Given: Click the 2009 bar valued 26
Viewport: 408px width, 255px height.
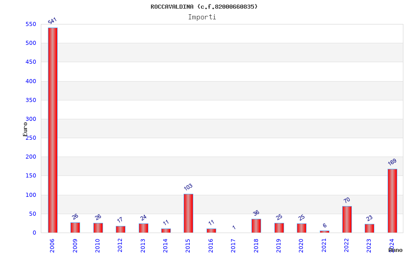Looking at the screenshot, I should click(75, 227).
